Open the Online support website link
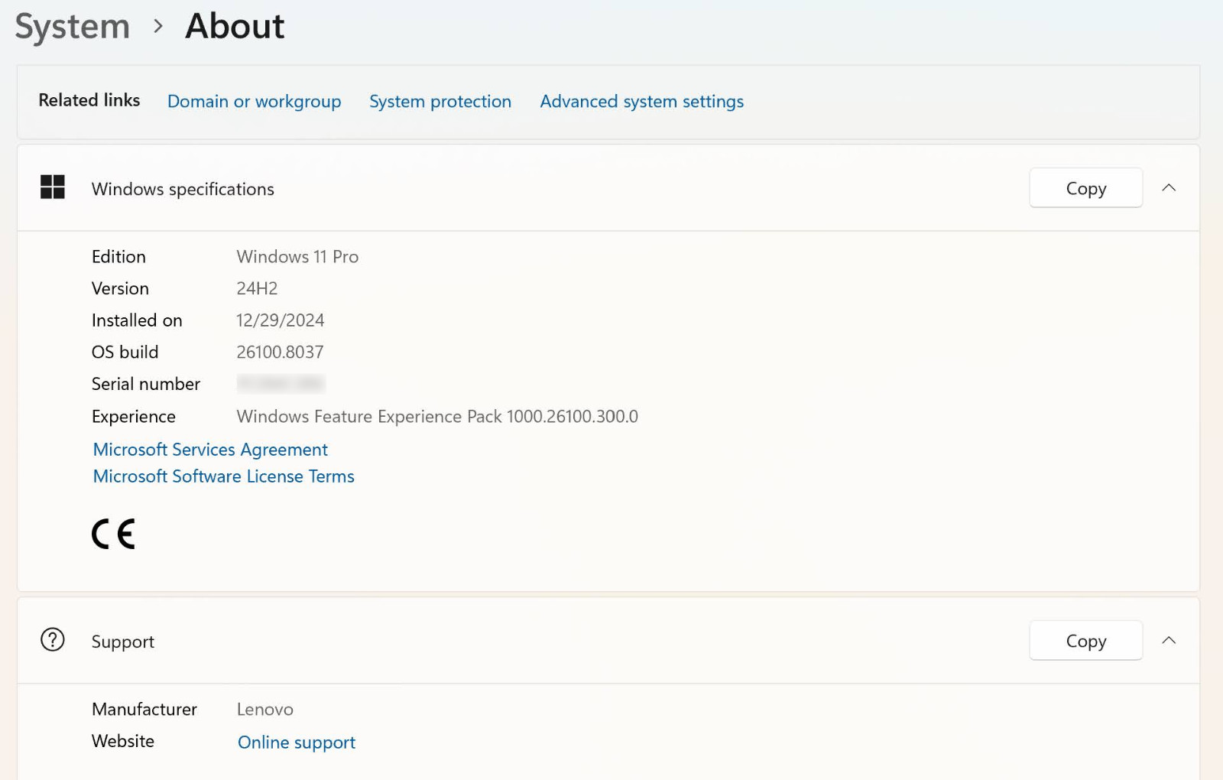The width and height of the screenshot is (1223, 780). click(297, 742)
